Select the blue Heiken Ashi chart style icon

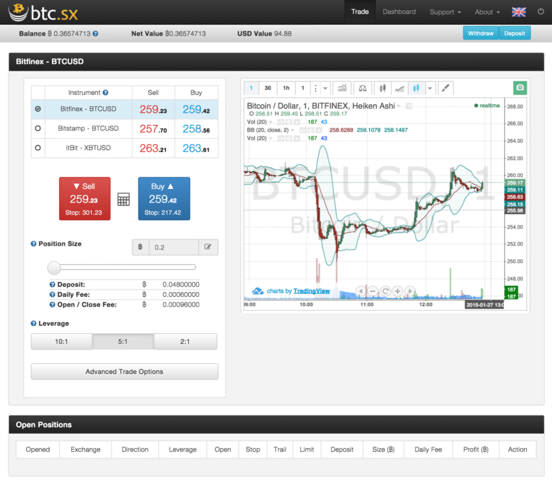tap(416, 88)
